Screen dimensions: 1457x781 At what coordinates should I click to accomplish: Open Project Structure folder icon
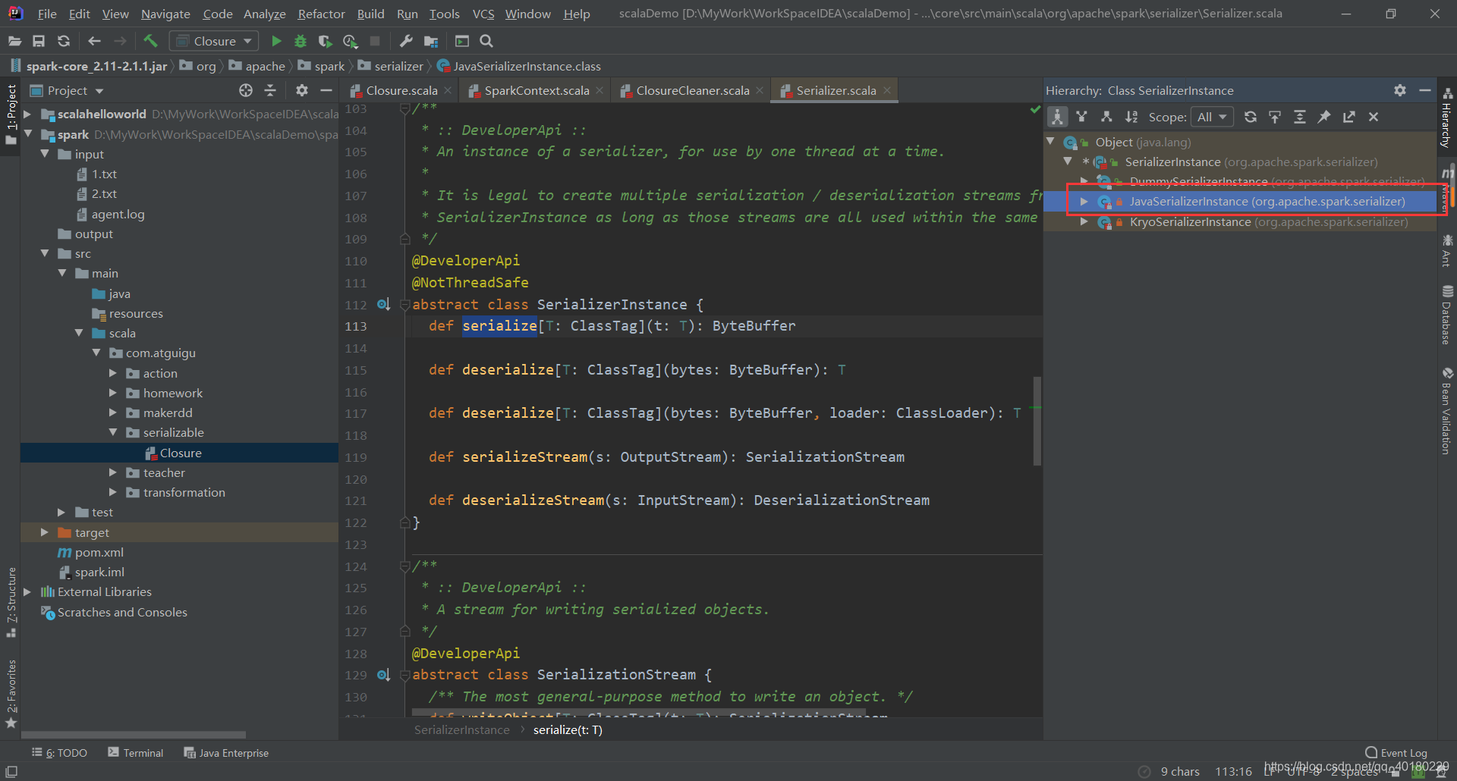(431, 41)
